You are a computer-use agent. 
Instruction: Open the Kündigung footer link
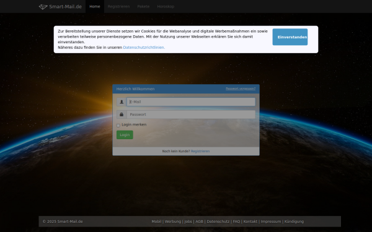294,221
